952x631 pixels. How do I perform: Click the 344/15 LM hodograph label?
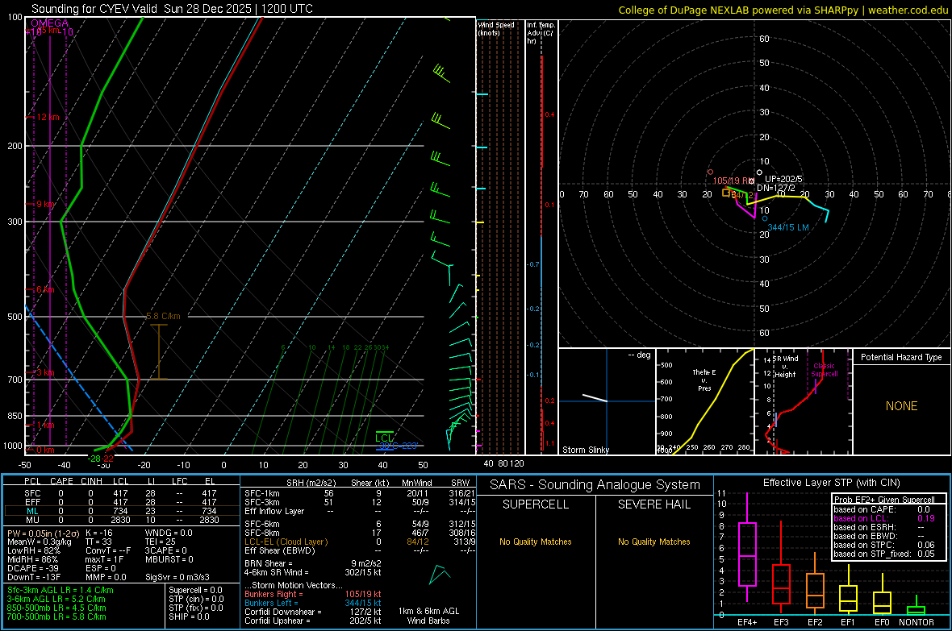click(788, 227)
